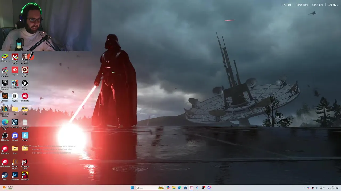Launch Microsoft Edge from the taskbar

pyautogui.click(x=180, y=188)
